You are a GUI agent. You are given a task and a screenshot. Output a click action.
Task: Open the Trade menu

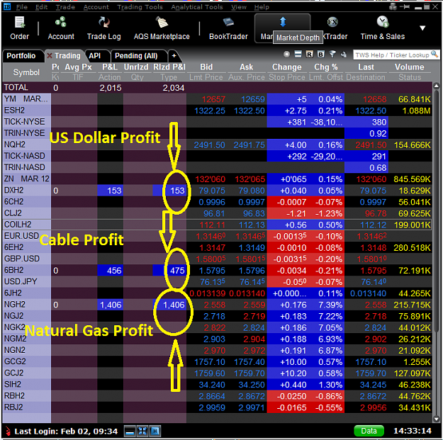[x=65, y=7]
